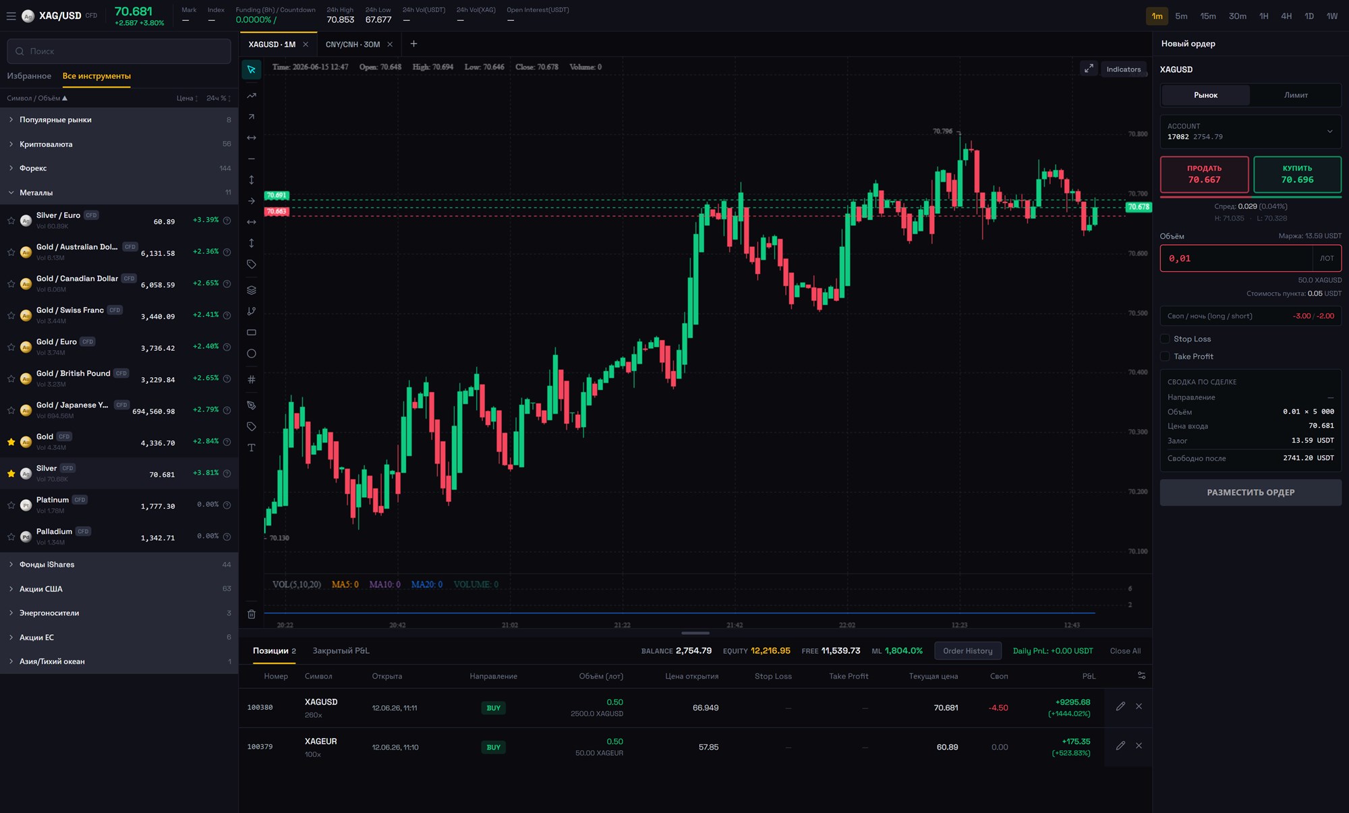Star Gold / British Pound as favorite
This screenshot has width=1349, height=813.
(11, 379)
